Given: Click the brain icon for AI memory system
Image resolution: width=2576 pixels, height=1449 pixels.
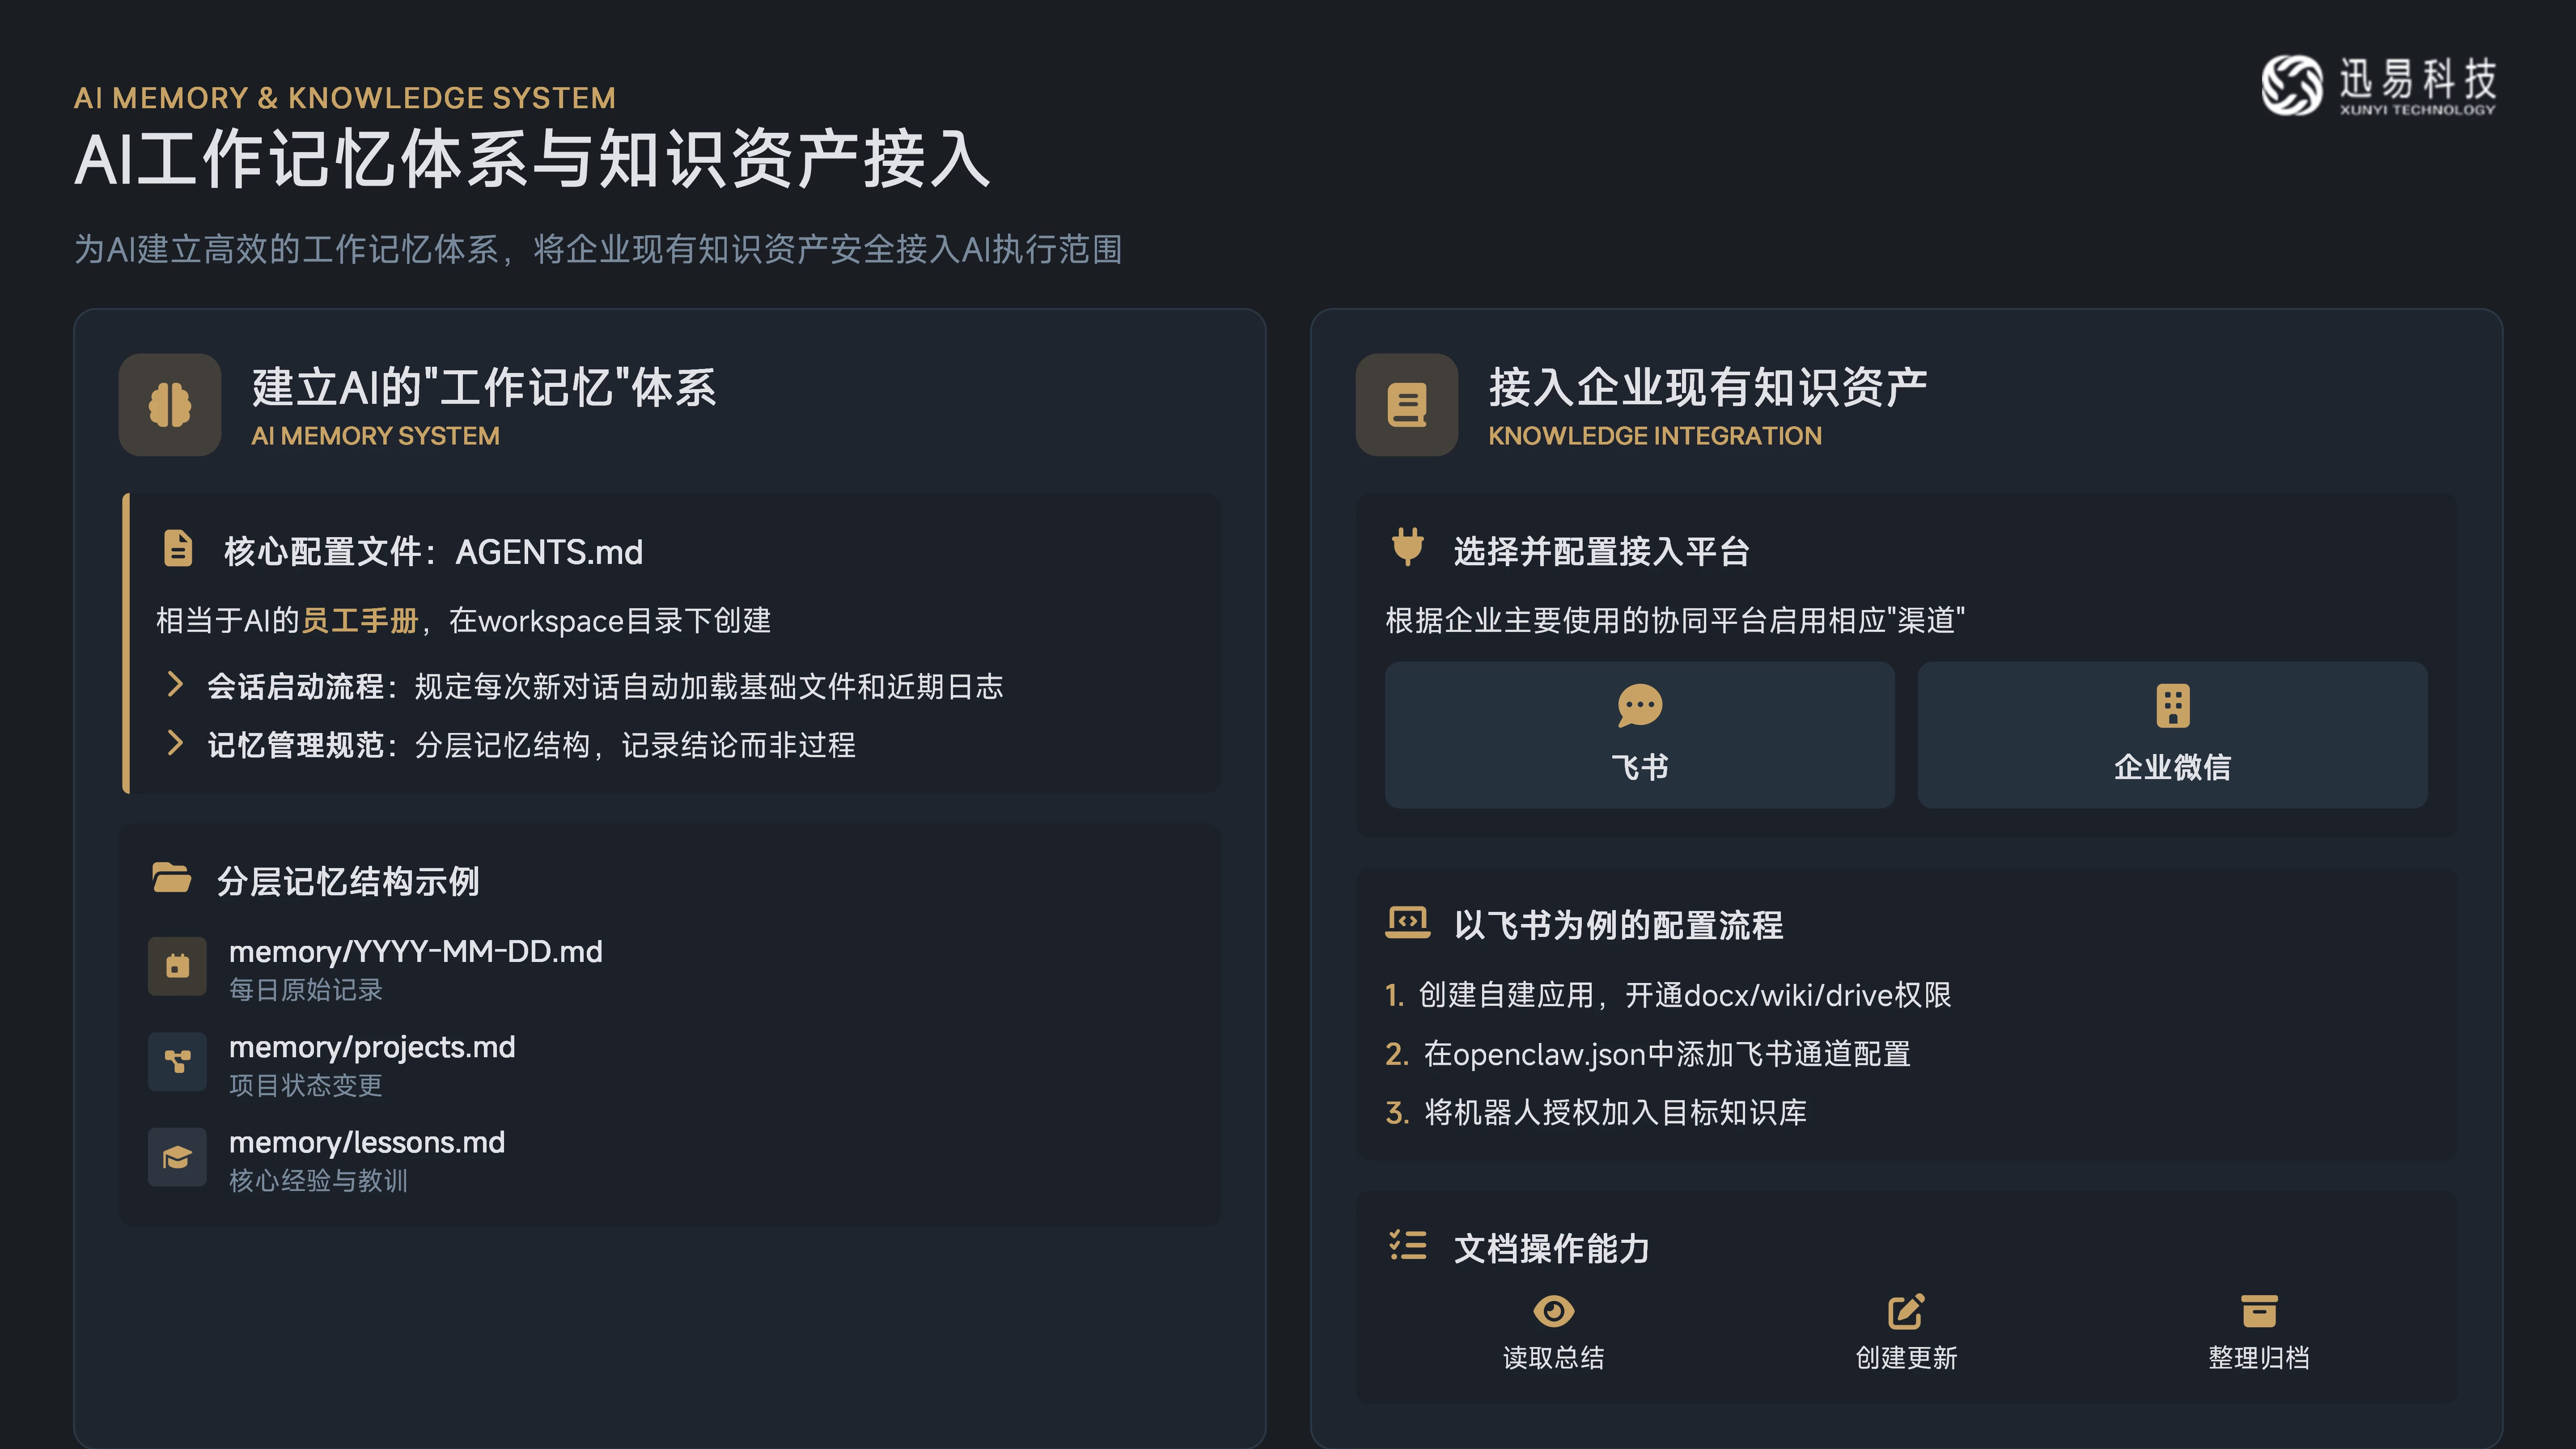Looking at the screenshot, I should coord(170,405).
